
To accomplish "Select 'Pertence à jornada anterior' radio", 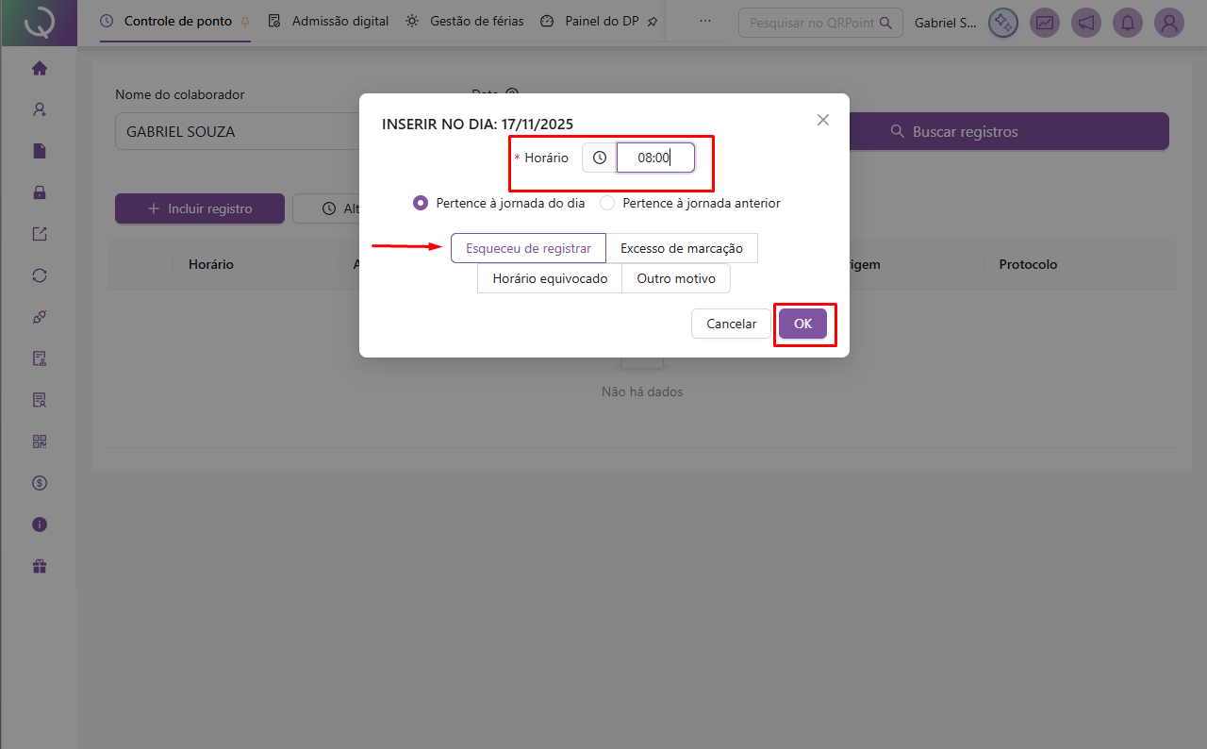I will tap(607, 203).
